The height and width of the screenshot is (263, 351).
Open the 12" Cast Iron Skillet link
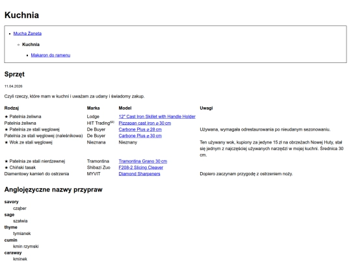pyautogui.click(x=157, y=116)
